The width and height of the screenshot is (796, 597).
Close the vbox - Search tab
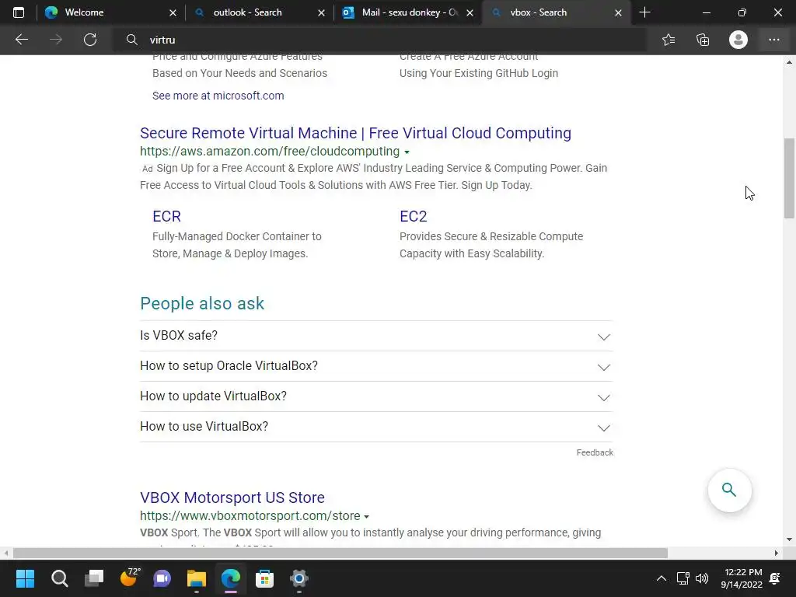[x=618, y=12]
